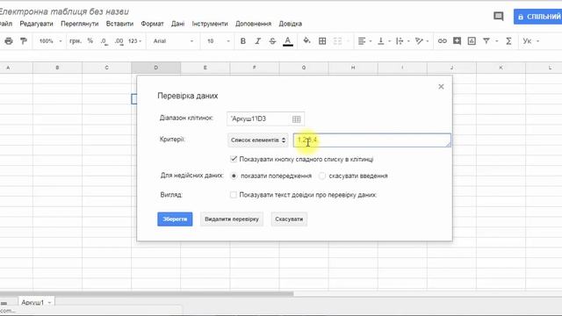Select the Paint format tool
The image size is (562, 316).
click(24, 41)
